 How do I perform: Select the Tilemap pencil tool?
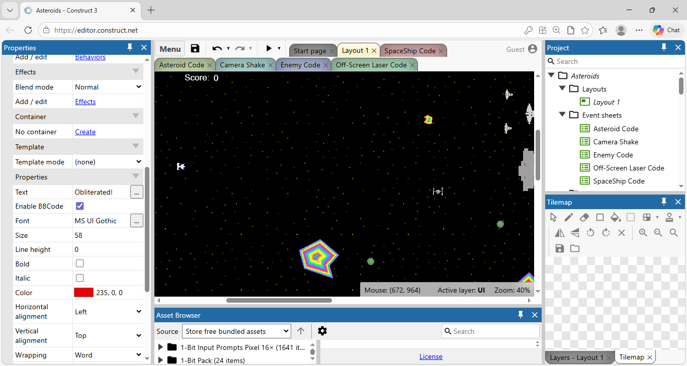coord(568,217)
